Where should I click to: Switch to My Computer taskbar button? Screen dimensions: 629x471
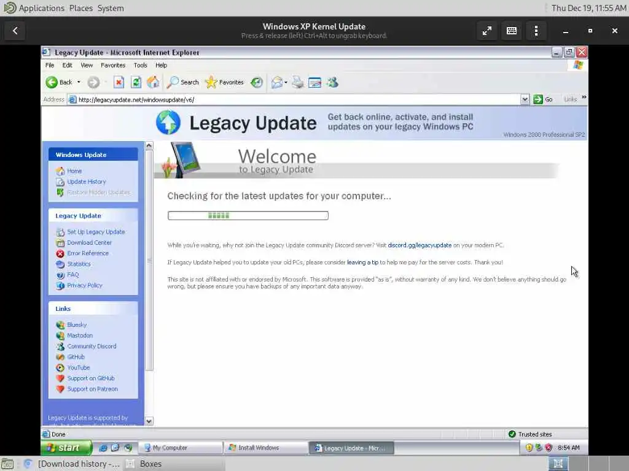(x=181, y=448)
